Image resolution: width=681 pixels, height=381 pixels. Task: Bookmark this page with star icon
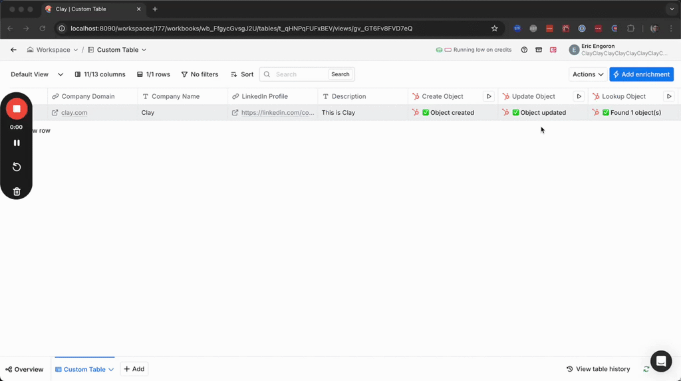click(x=494, y=29)
